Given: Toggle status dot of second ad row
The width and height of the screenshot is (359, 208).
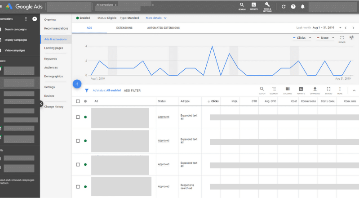Looking at the screenshot, I should coord(85,141).
